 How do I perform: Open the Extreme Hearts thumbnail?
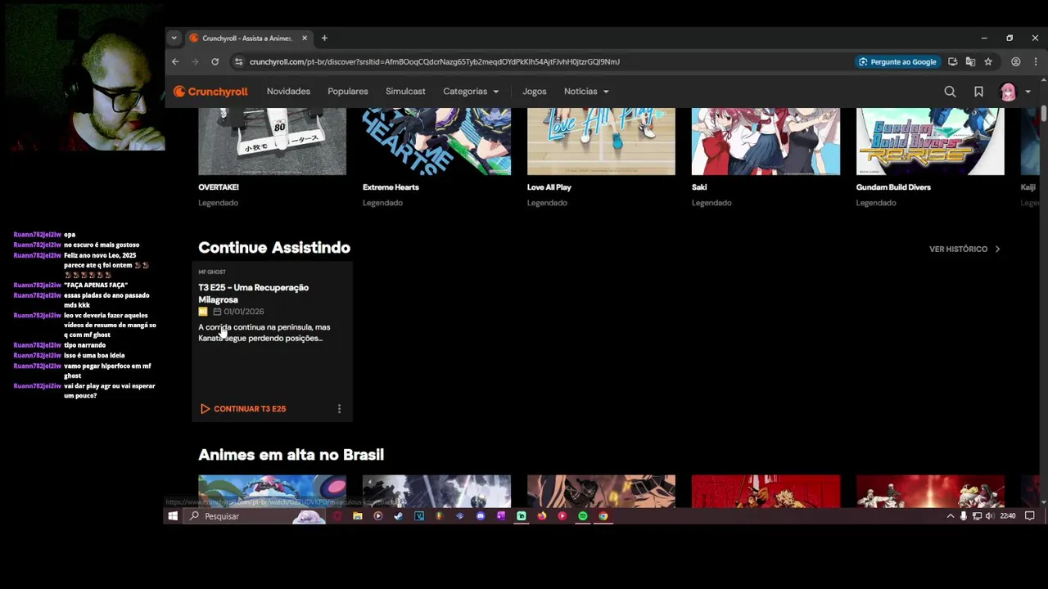436,141
